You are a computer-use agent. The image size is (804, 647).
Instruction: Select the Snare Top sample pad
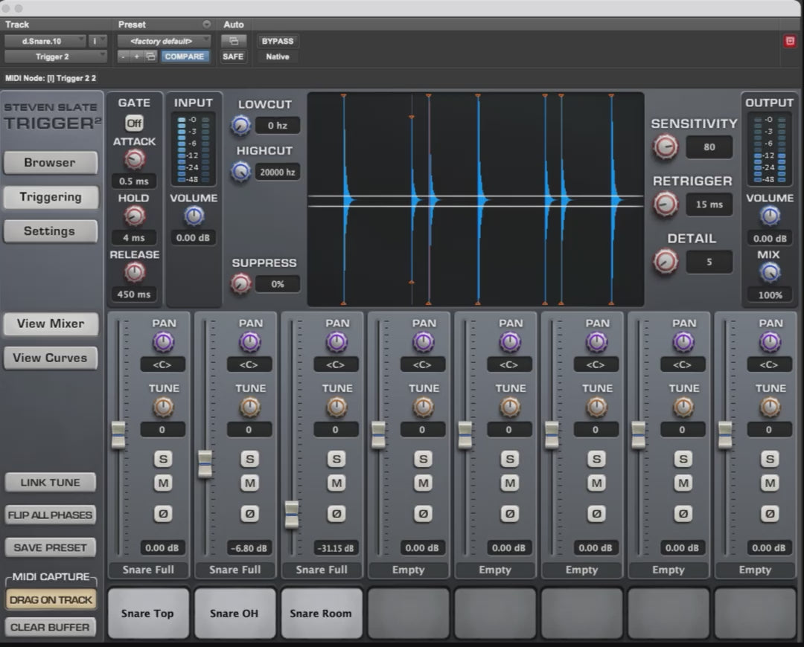[x=148, y=614]
